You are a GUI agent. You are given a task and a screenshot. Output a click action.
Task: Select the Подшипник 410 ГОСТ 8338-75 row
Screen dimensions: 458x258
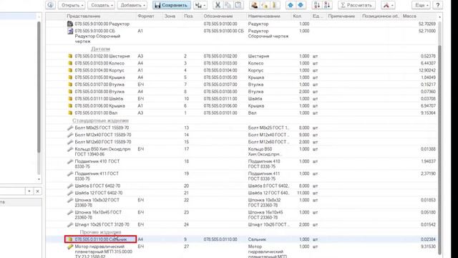click(x=242, y=164)
